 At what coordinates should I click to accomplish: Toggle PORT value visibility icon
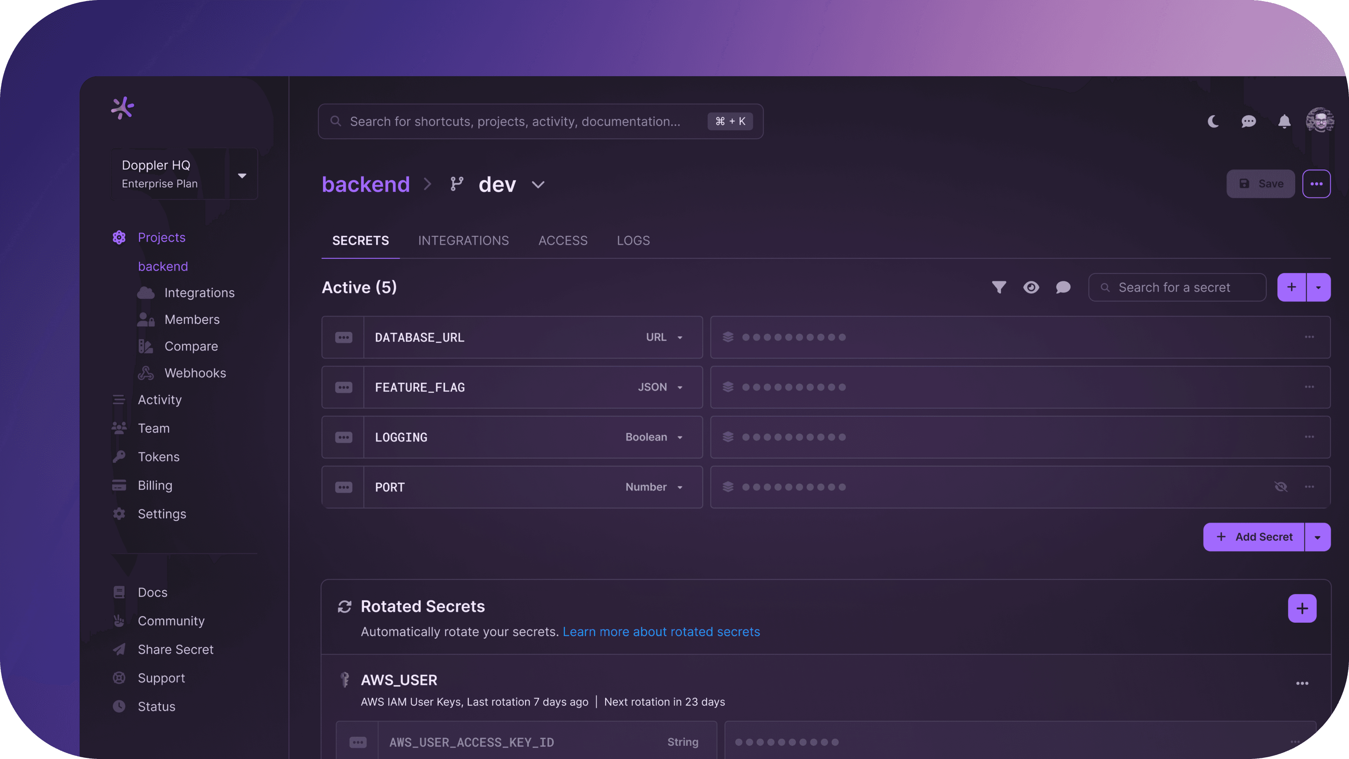[1281, 487]
